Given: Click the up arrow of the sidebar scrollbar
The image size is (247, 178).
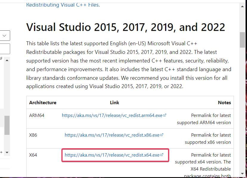Looking at the screenshot, I should point(7,60).
